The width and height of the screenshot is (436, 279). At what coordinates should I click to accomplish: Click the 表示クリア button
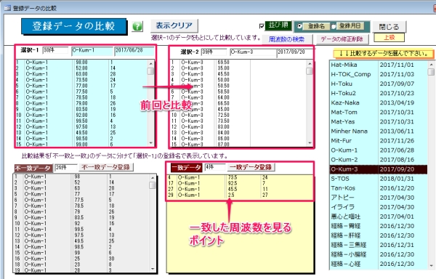(174, 25)
